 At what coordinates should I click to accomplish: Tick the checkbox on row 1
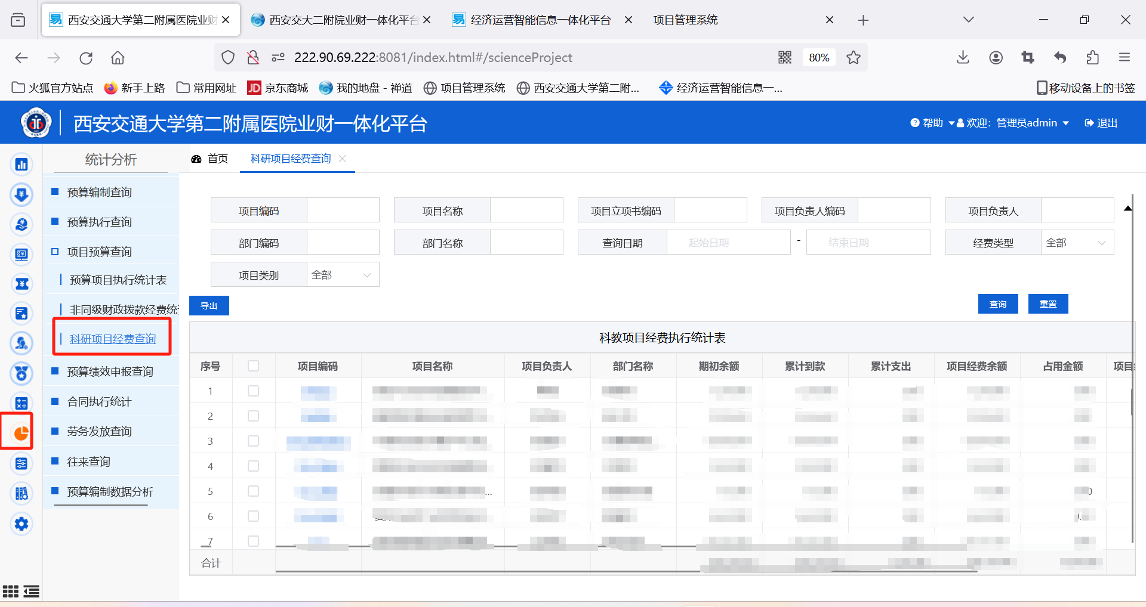point(254,391)
